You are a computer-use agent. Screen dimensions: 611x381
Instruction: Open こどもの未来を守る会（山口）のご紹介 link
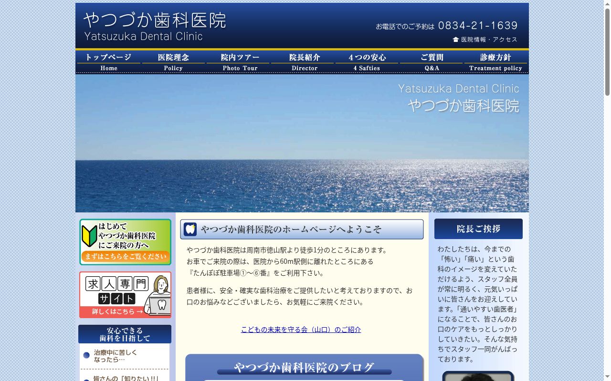click(301, 330)
